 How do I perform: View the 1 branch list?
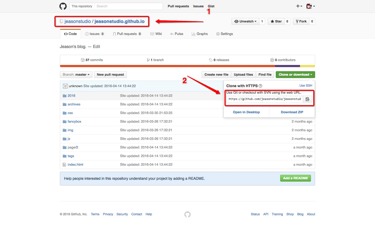(155, 60)
